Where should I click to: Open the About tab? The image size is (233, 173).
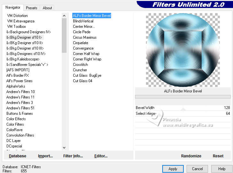pos(47,8)
